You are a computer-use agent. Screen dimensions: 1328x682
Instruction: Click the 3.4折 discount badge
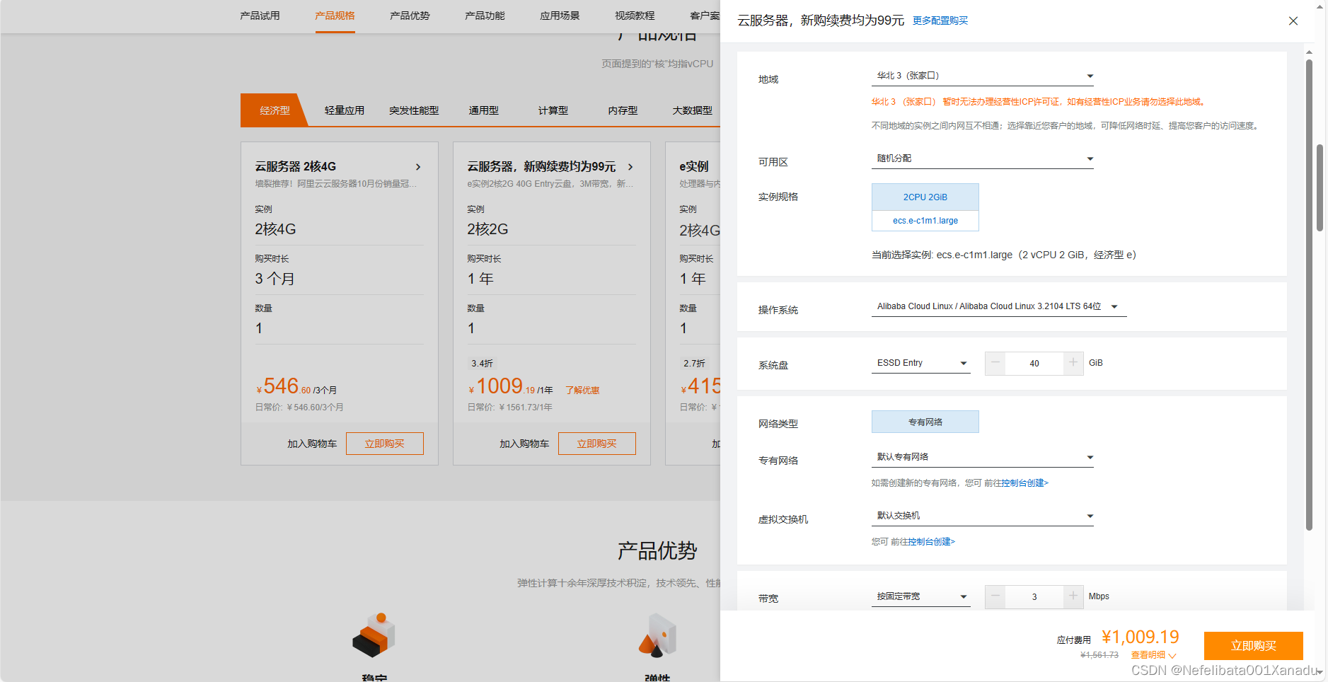coord(482,364)
